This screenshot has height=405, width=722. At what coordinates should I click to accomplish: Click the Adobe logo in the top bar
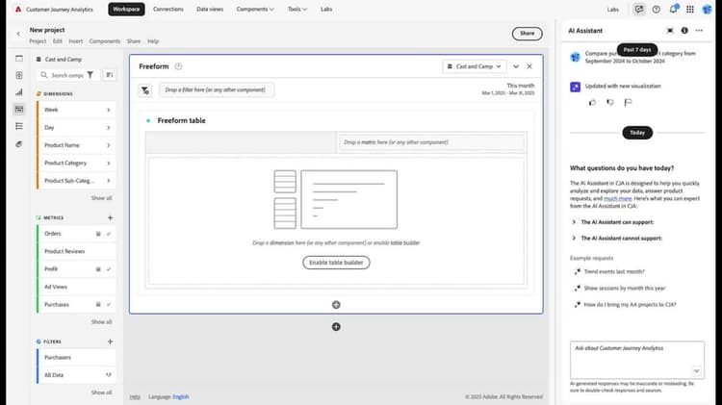pos(18,10)
